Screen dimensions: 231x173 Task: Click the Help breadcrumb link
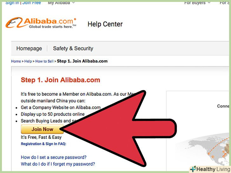pyautogui.click(x=28, y=61)
